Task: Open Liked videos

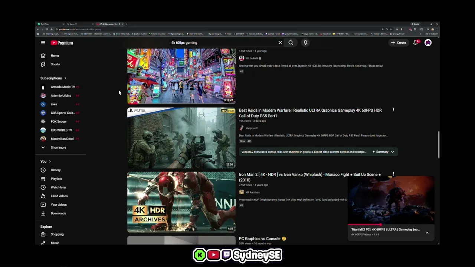Action: pos(59,196)
